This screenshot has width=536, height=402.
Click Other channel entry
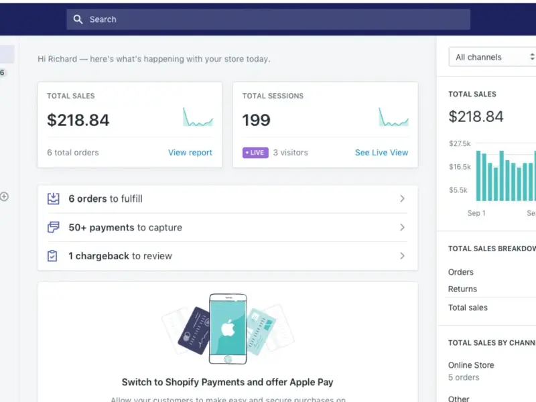459,399
